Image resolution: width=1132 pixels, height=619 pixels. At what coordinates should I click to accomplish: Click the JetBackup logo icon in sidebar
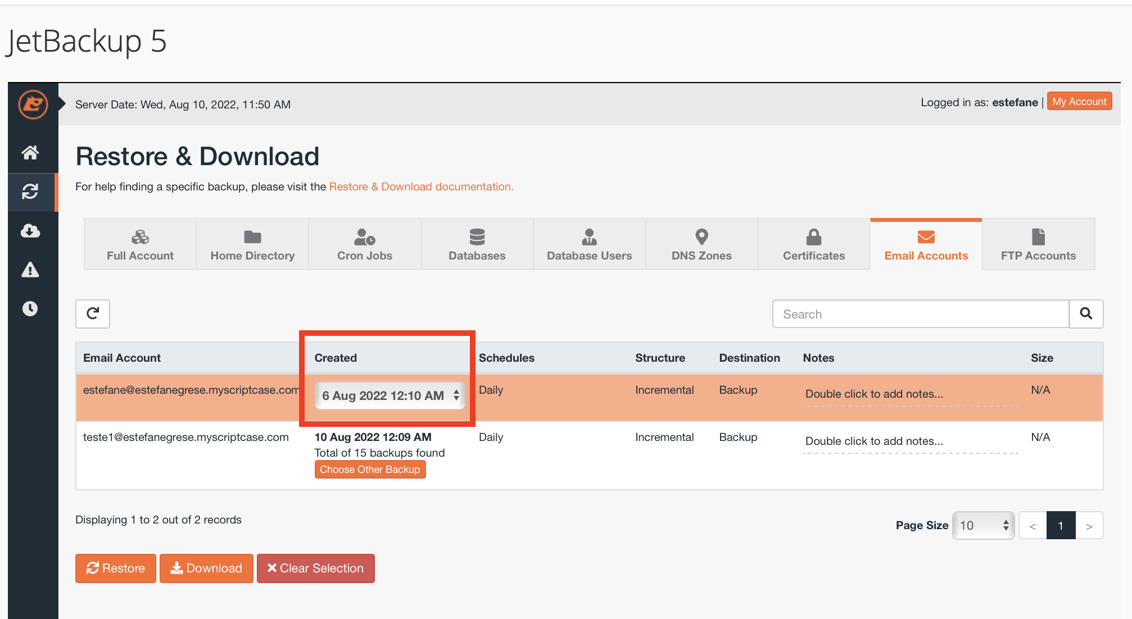33,104
